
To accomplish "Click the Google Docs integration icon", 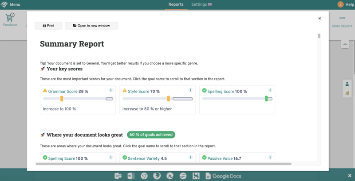I will click(223, 176).
